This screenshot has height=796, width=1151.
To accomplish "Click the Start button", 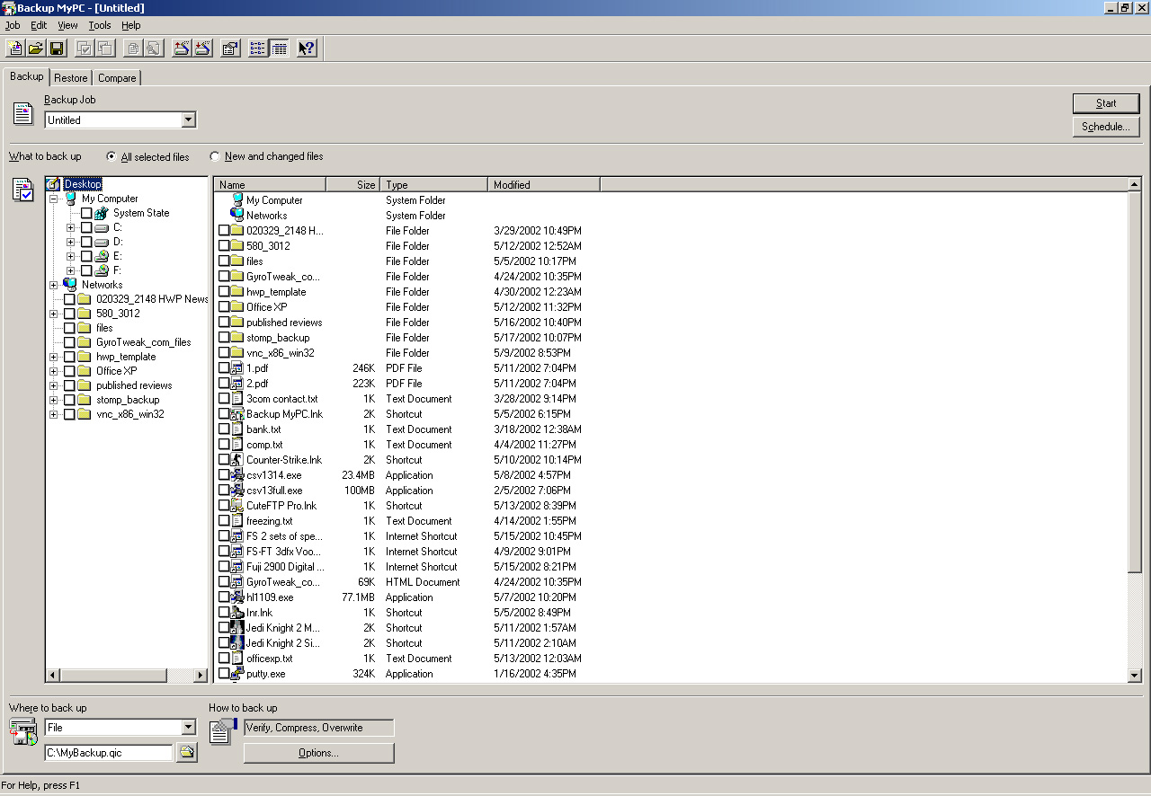I will (x=1106, y=103).
